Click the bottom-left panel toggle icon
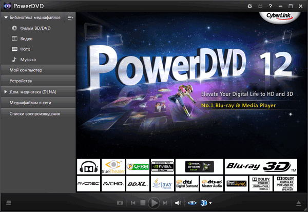The height and width of the screenshot is (212, 308). coord(9,203)
